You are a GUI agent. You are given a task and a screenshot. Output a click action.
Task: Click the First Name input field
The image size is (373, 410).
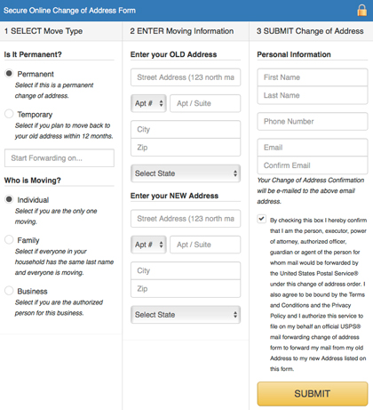pos(313,77)
